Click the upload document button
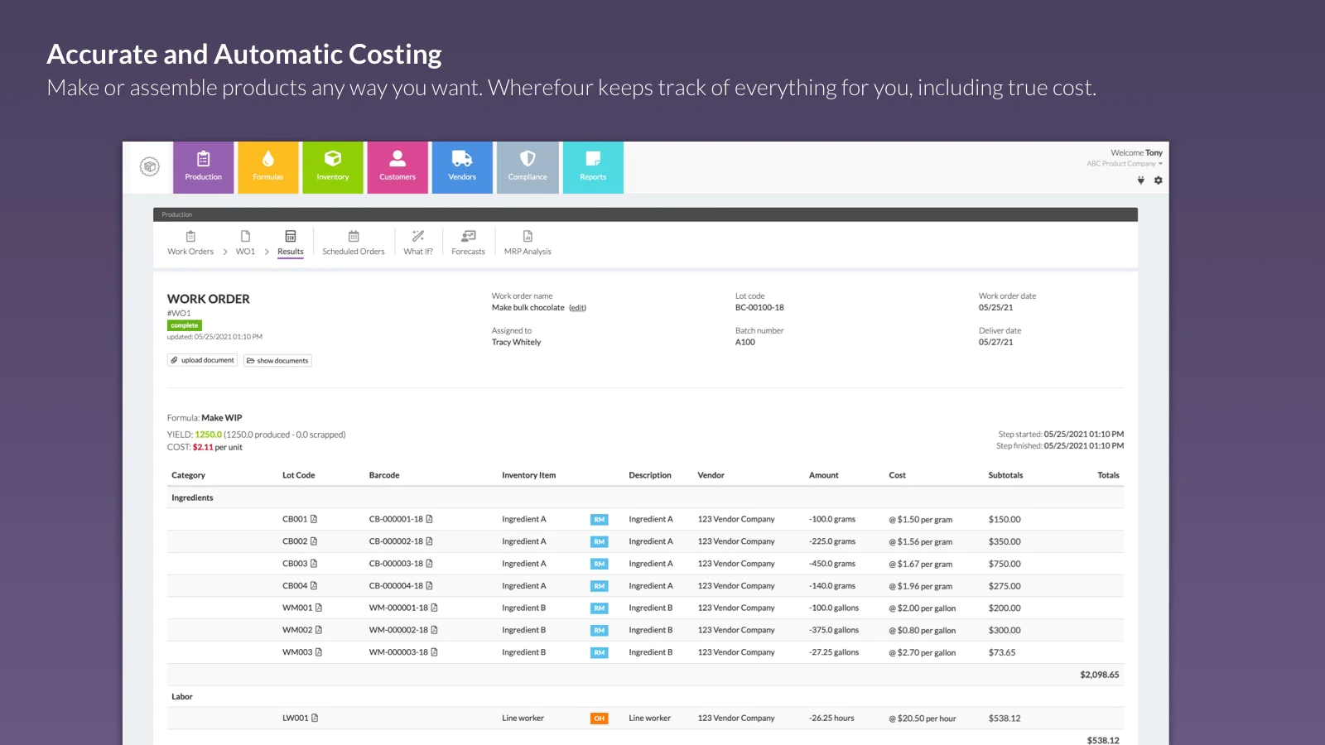 (x=203, y=360)
